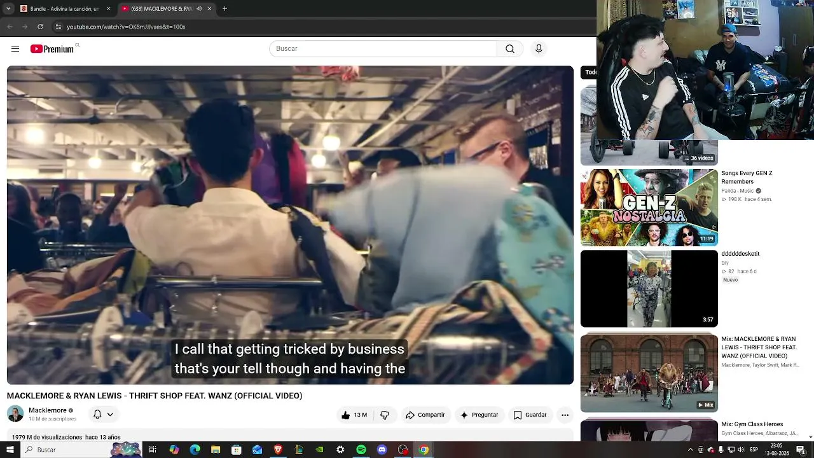
Task: Open Outlook from the taskbar
Action: point(257,450)
